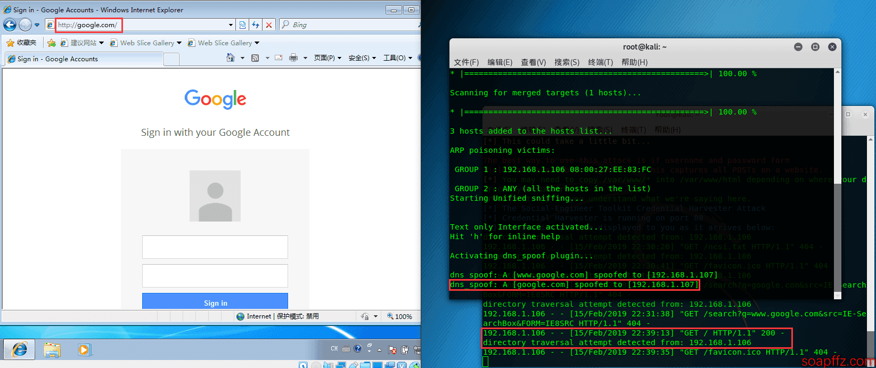876x368 pixels.
Task: Open the recent pages dropdown arrow
Action: 37,25
